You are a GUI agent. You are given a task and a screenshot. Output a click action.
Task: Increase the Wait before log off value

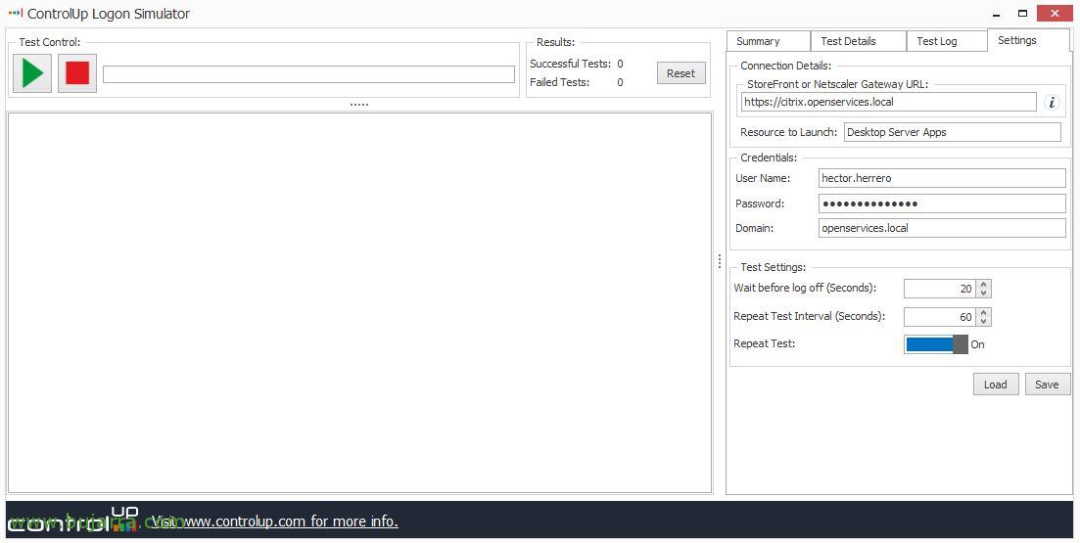(984, 285)
